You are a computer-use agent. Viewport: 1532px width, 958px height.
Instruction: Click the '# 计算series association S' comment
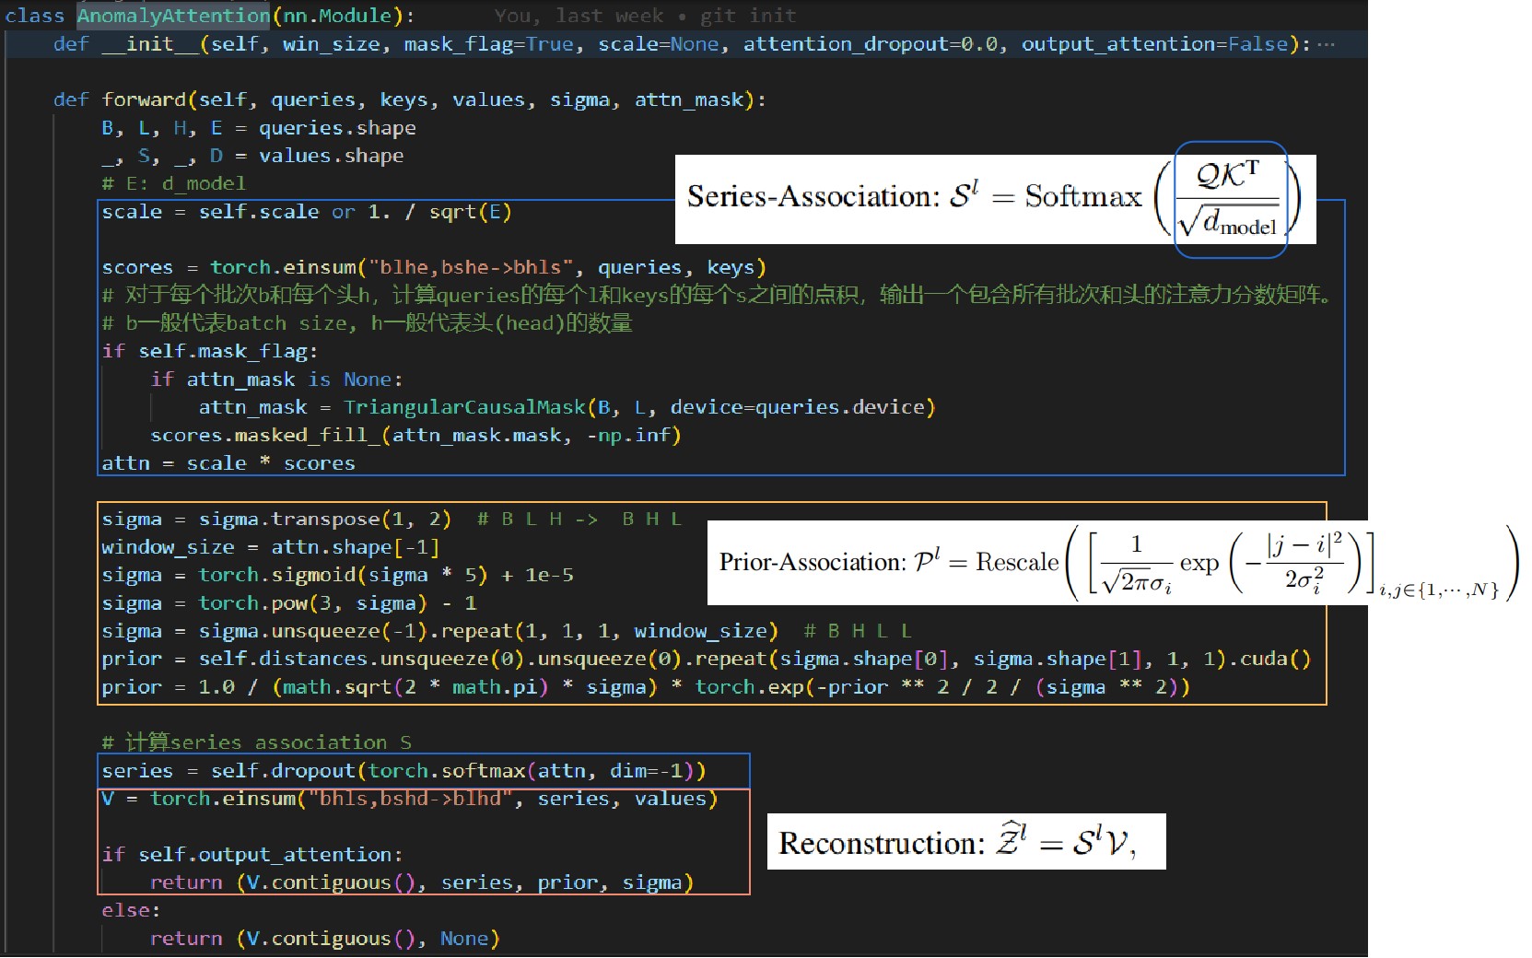[256, 742]
